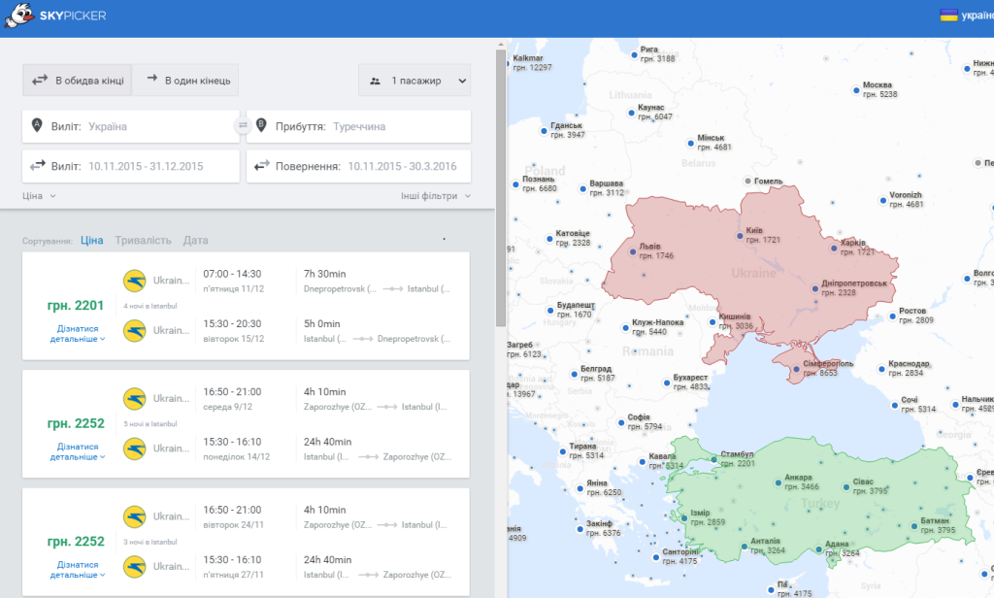Click the Анкара map marker
Viewport: 994px width, 598px height.
[x=779, y=482]
